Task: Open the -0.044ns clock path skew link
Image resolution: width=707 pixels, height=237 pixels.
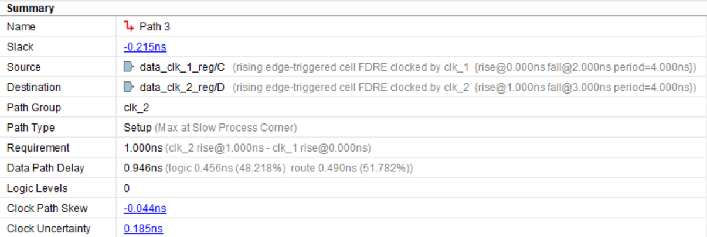Action: pos(145,208)
